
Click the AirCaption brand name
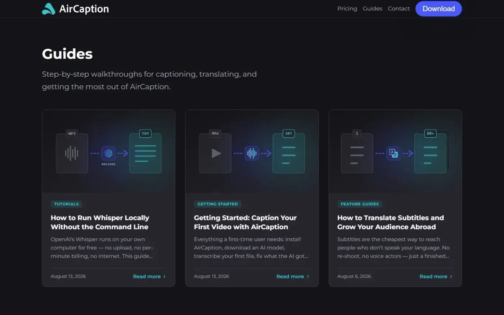84,9
